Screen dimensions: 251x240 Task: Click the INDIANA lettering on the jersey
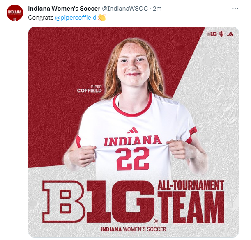tap(132, 141)
